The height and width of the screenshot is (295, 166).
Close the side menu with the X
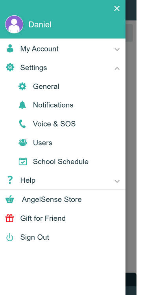coord(117,9)
